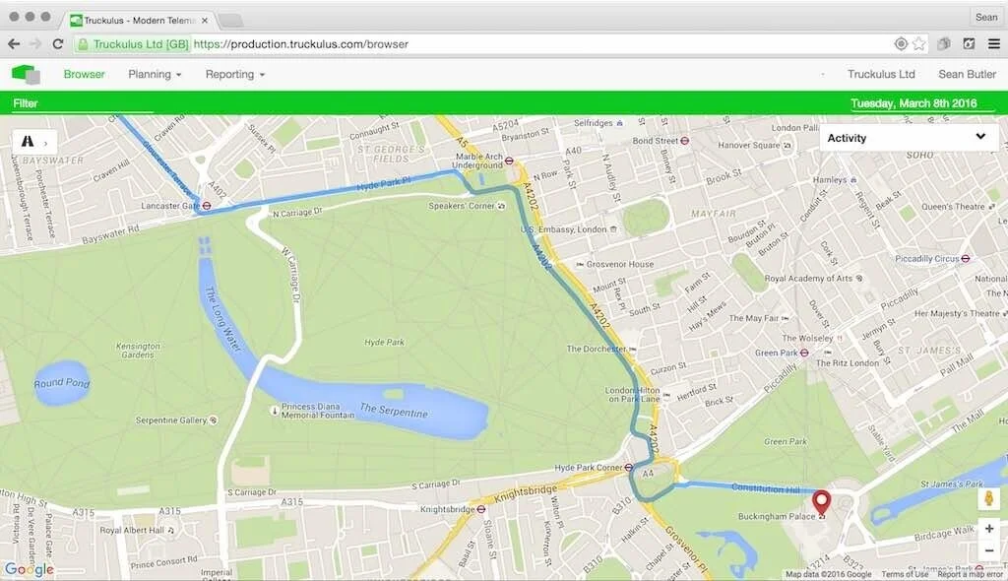Zoom in the map with plus button

pos(989,528)
